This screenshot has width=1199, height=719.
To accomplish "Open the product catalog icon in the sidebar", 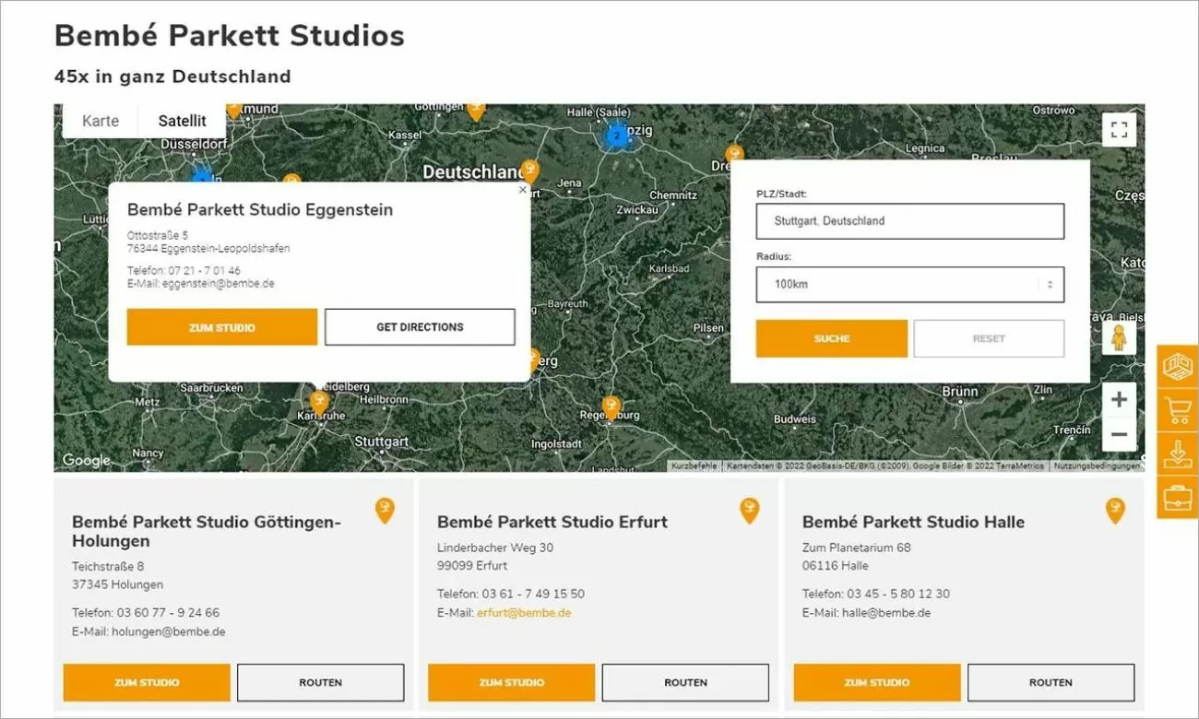I will 1177,366.
